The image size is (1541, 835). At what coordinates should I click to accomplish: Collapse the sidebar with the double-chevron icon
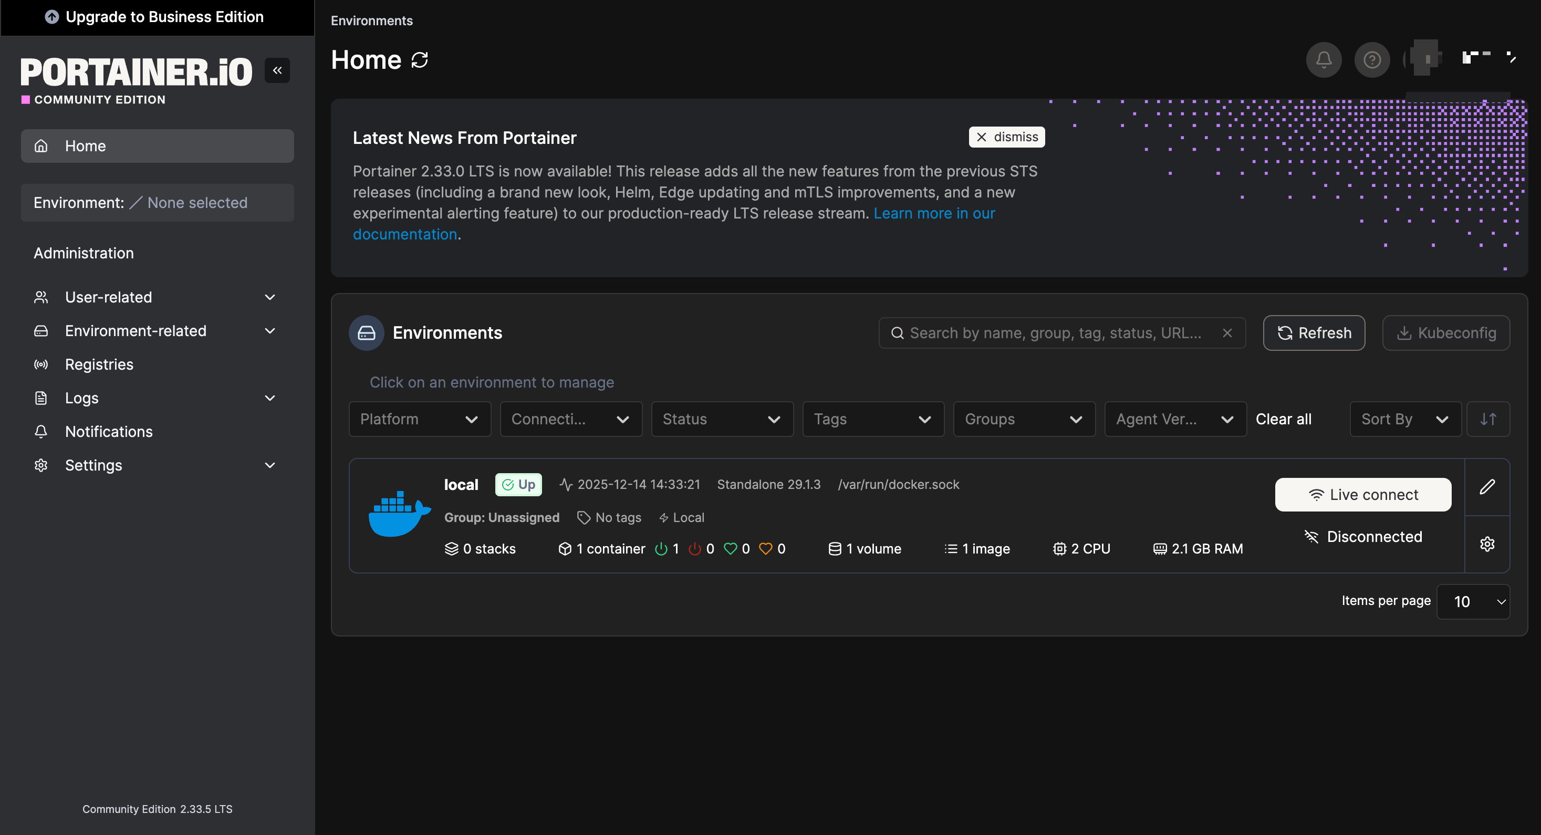(277, 70)
